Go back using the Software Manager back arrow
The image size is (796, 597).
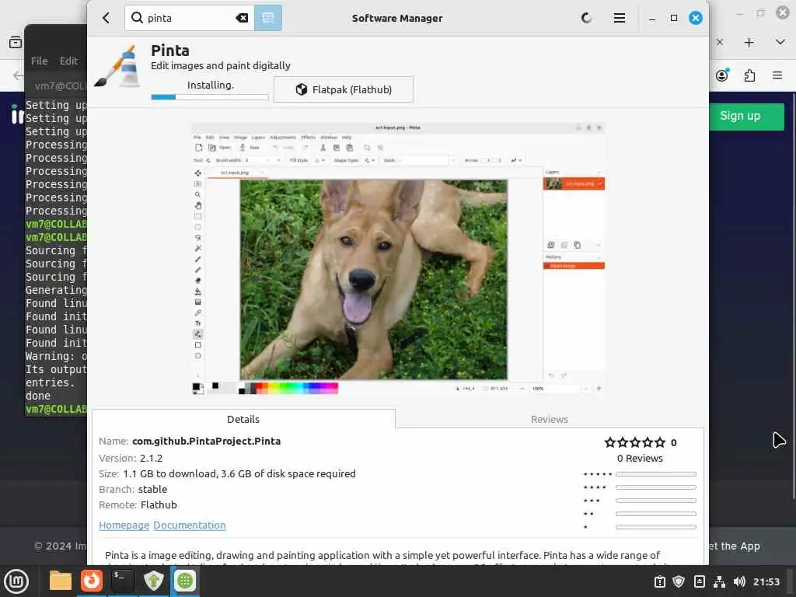click(x=106, y=19)
